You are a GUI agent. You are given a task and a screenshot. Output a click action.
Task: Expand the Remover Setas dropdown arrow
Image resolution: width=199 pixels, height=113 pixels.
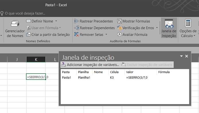pyautogui.click(x=106, y=34)
